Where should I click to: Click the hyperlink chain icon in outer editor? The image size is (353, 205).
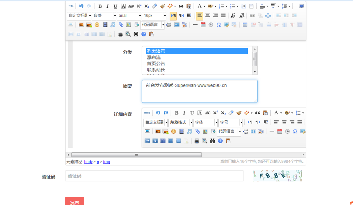tap(252, 16)
